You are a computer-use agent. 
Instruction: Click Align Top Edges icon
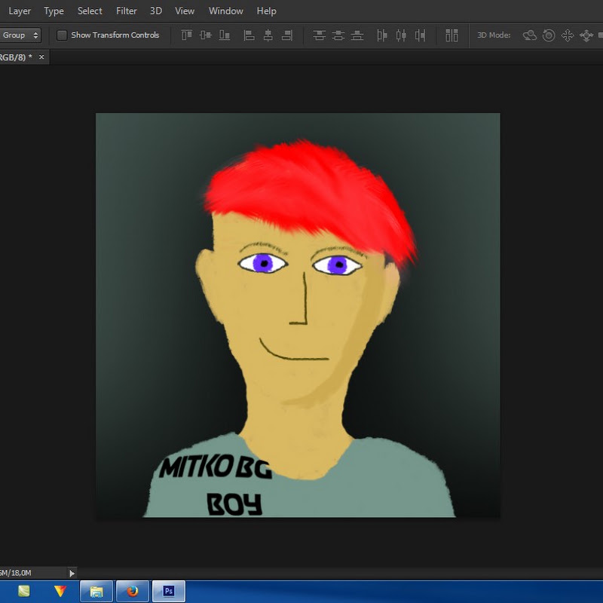point(186,35)
